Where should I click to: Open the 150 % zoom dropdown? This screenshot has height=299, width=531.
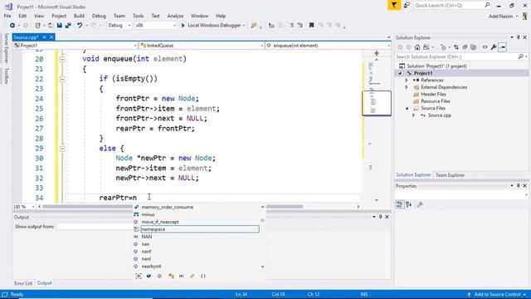click(24, 207)
